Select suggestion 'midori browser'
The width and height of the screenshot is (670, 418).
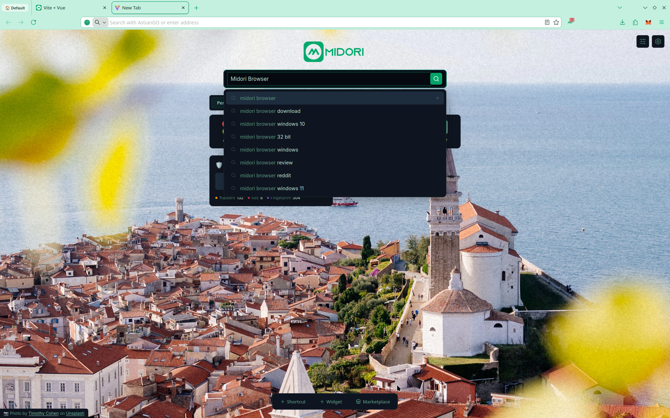click(335, 98)
